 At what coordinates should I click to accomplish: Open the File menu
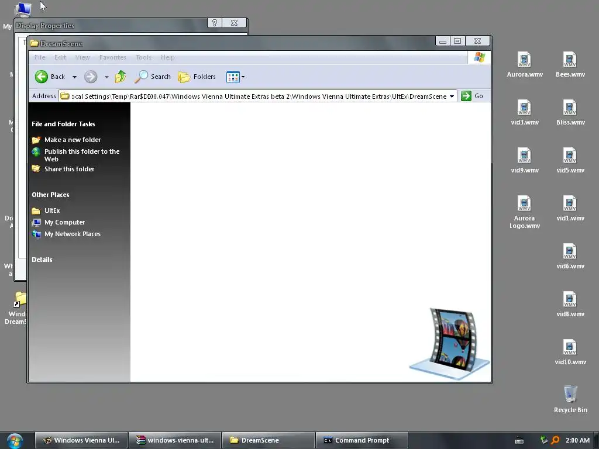(x=40, y=57)
